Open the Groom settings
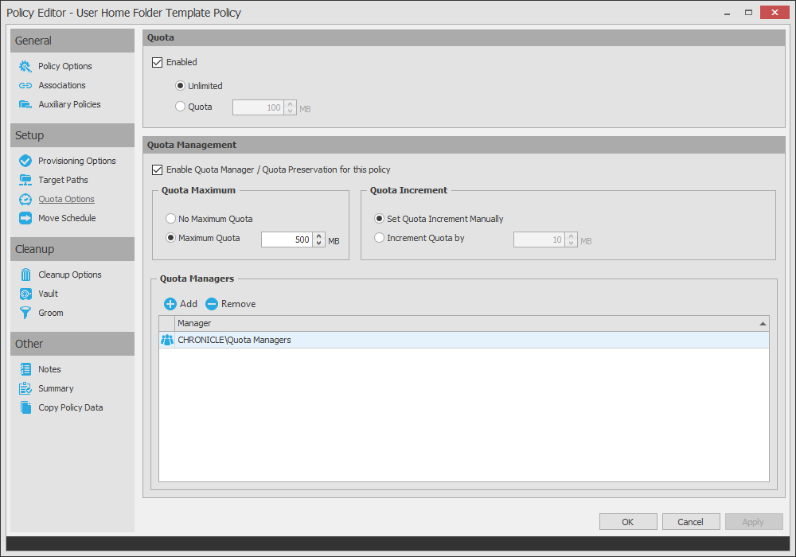The width and height of the screenshot is (796, 557). (51, 313)
